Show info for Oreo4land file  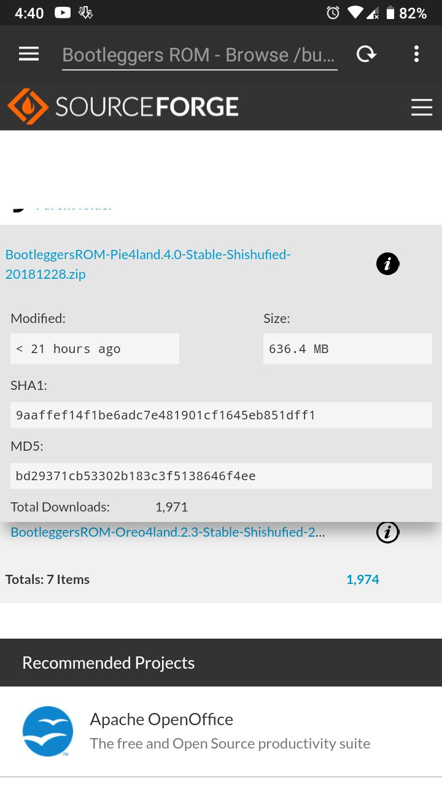tap(387, 532)
